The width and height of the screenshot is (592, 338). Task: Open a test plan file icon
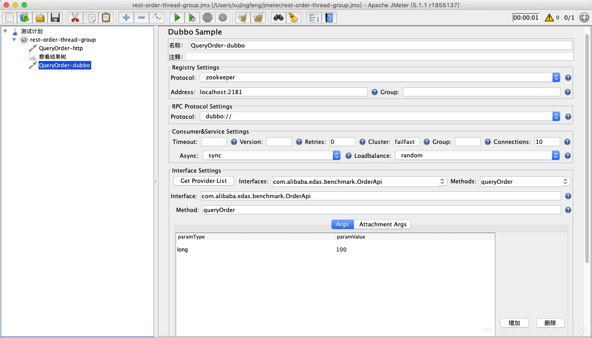pyautogui.click(x=40, y=17)
